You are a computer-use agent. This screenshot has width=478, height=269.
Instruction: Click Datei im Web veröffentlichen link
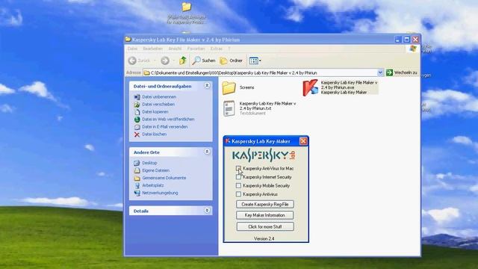[168, 120]
